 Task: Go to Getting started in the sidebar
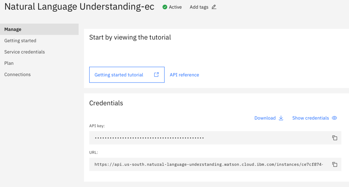point(20,41)
